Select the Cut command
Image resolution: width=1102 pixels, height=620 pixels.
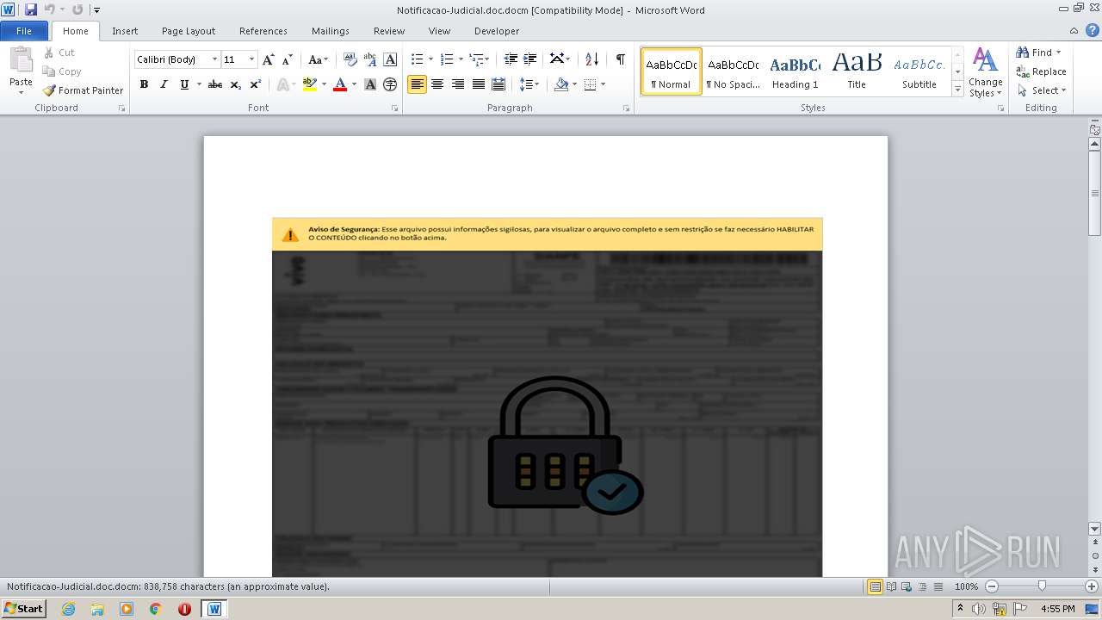pyautogui.click(x=59, y=53)
